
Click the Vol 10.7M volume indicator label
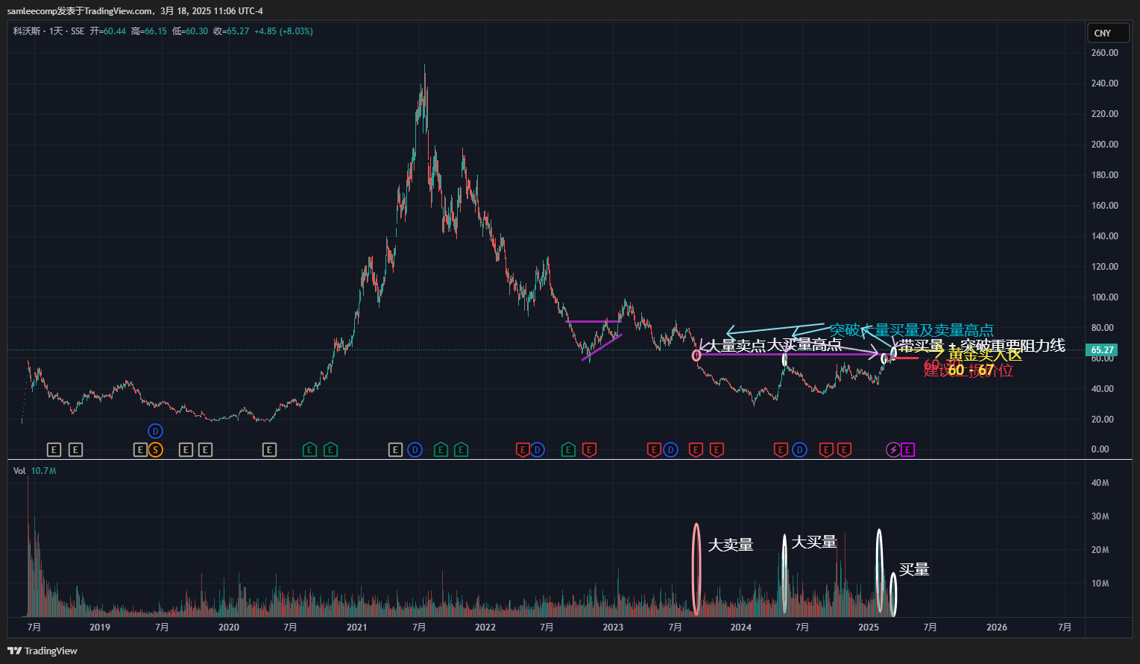point(34,471)
